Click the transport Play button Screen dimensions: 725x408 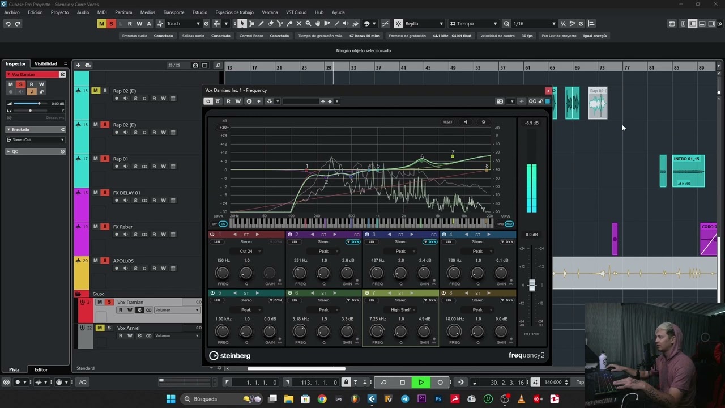click(421, 382)
